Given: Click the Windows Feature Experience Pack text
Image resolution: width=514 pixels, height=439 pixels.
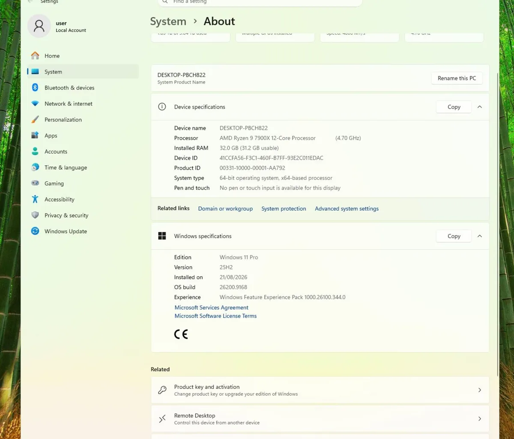Looking at the screenshot, I should pyautogui.click(x=282, y=297).
